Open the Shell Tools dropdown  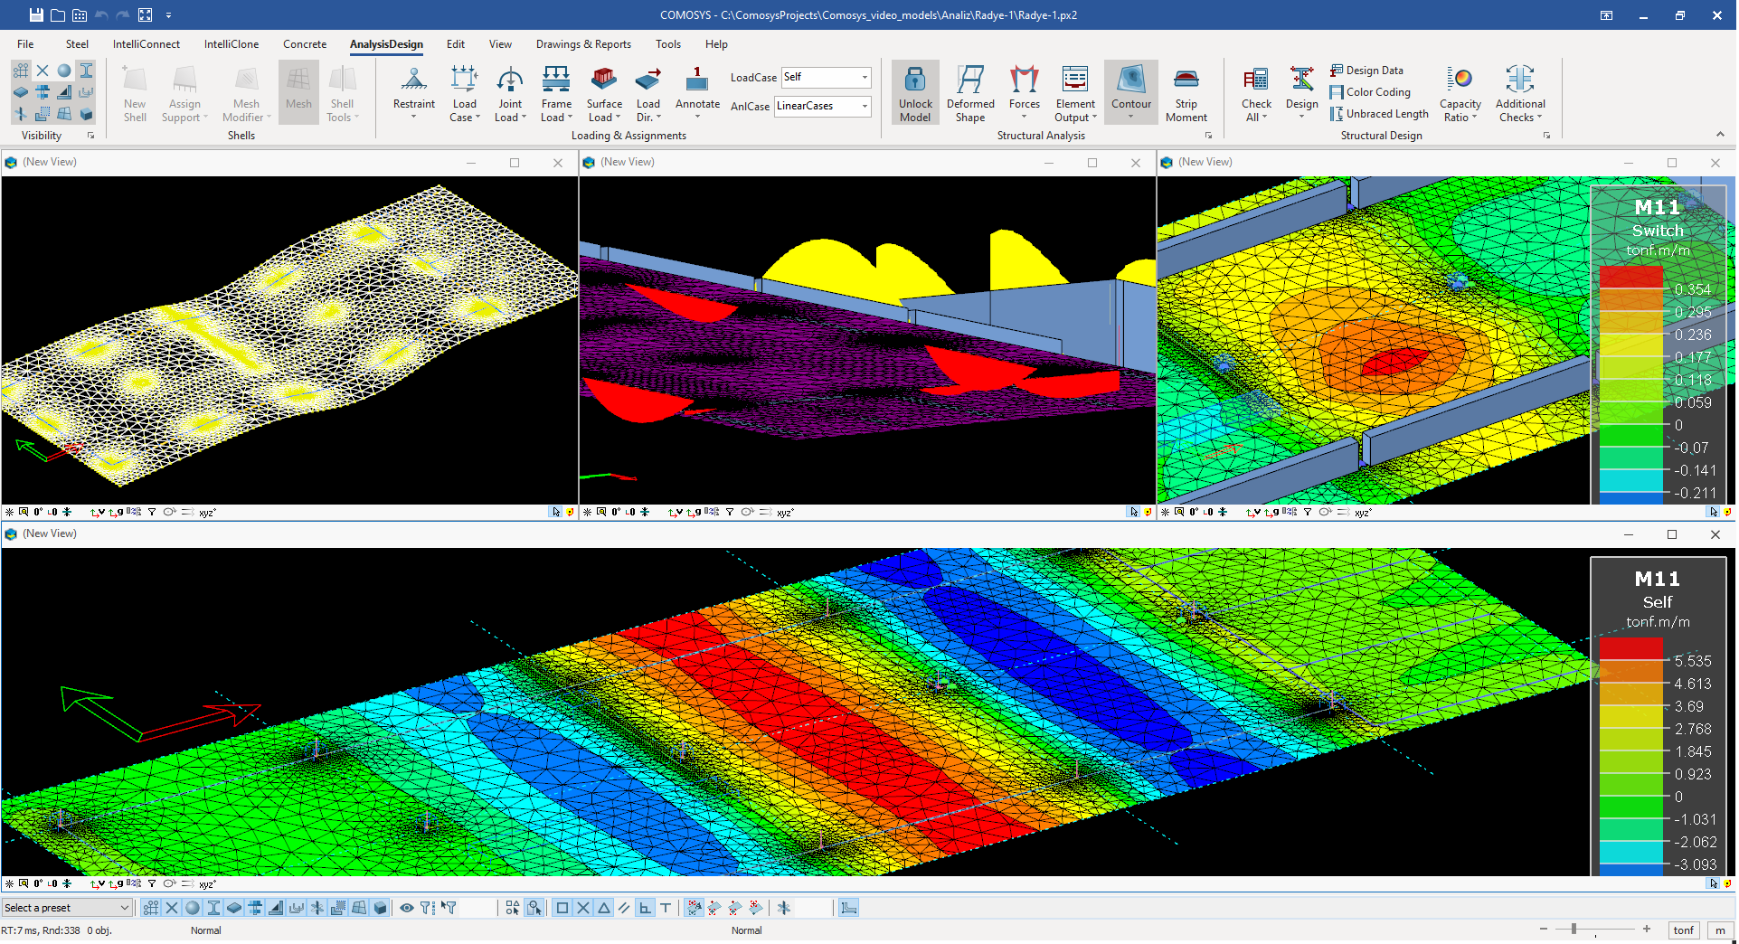pos(343,92)
